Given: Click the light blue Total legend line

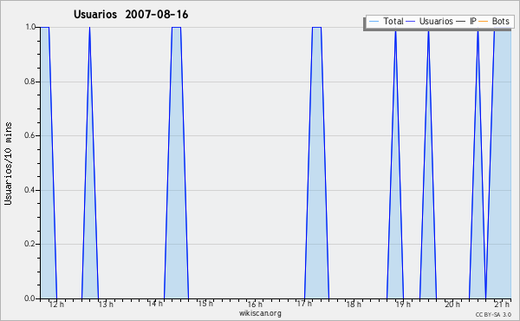Looking at the screenshot, I should [374, 22].
